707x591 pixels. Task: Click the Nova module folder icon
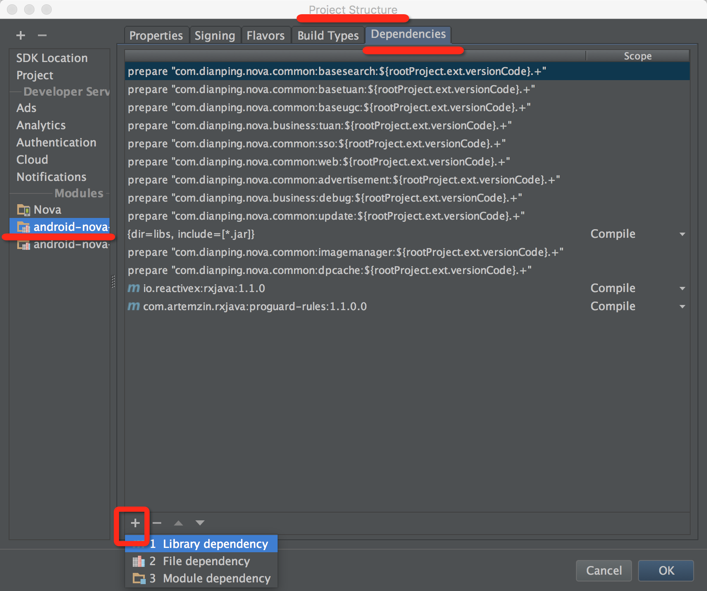point(23,210)
